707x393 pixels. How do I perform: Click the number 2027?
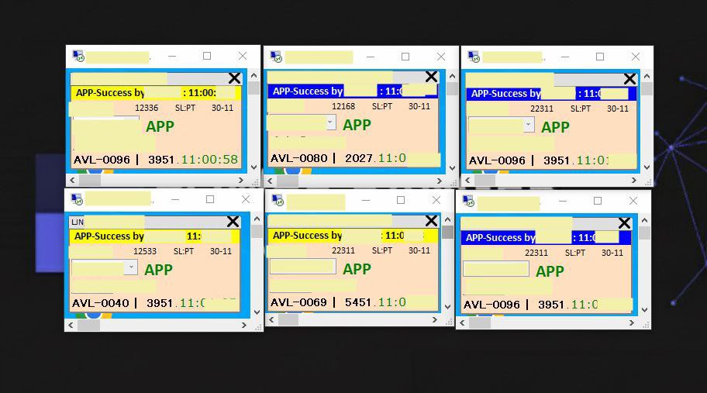coord(358,158)
